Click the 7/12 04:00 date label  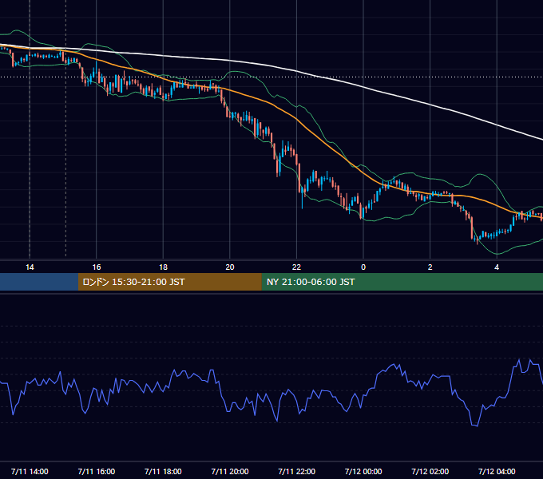click(497, 471)
